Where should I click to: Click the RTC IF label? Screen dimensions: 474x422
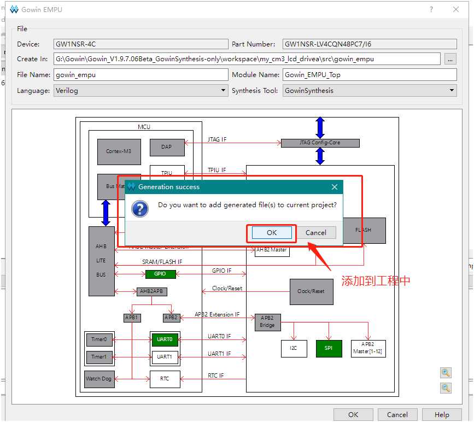tap(215, 376)
